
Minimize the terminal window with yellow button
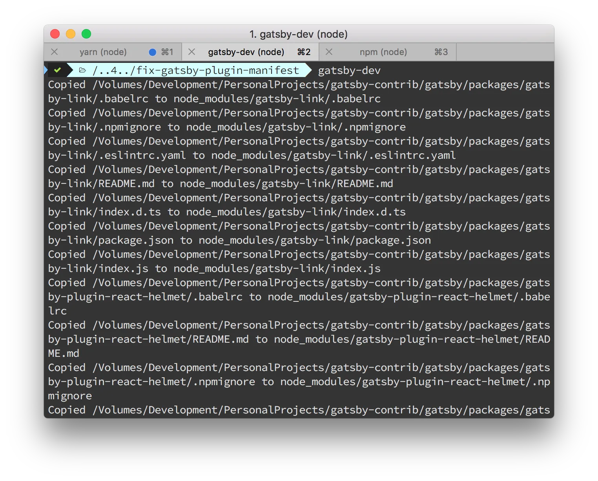(x=71, y=34)
